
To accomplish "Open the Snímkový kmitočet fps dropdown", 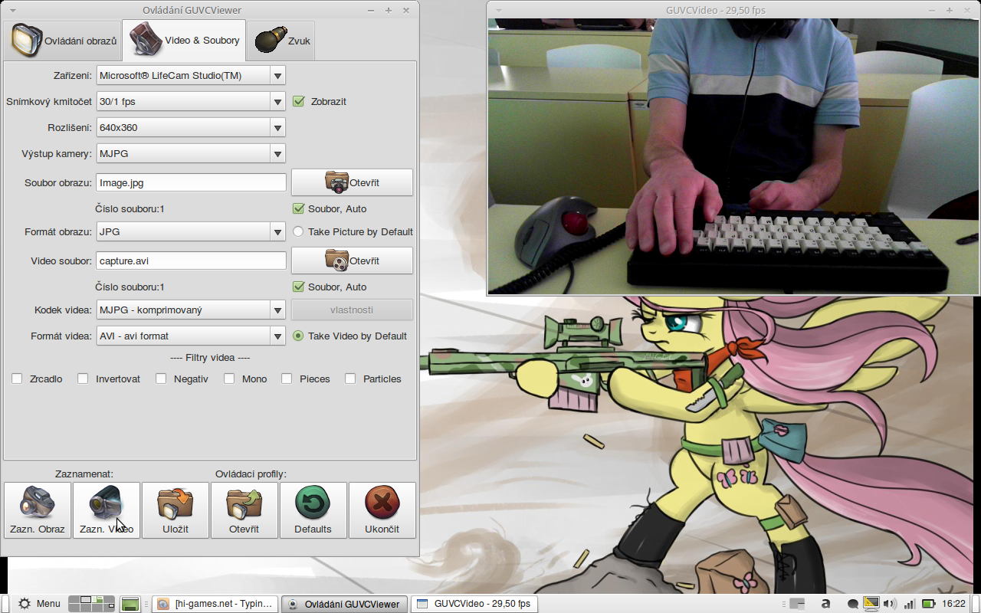I will [191, 101].
